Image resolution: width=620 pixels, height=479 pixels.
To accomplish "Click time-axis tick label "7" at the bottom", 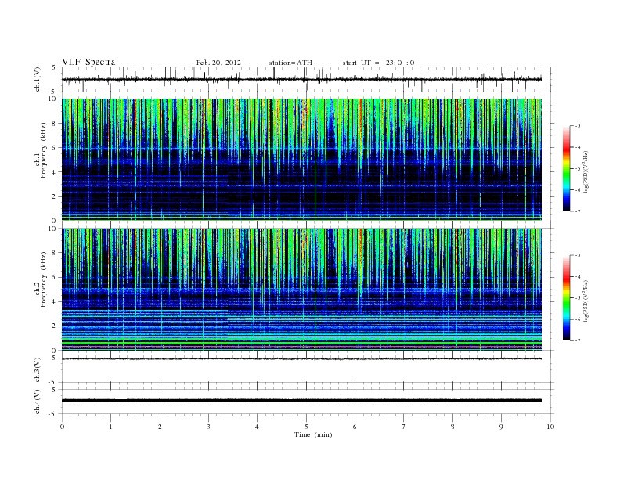I will tap(404, 427).
